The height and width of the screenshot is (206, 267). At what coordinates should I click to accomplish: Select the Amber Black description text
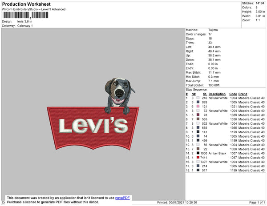(x=217, y=153)
